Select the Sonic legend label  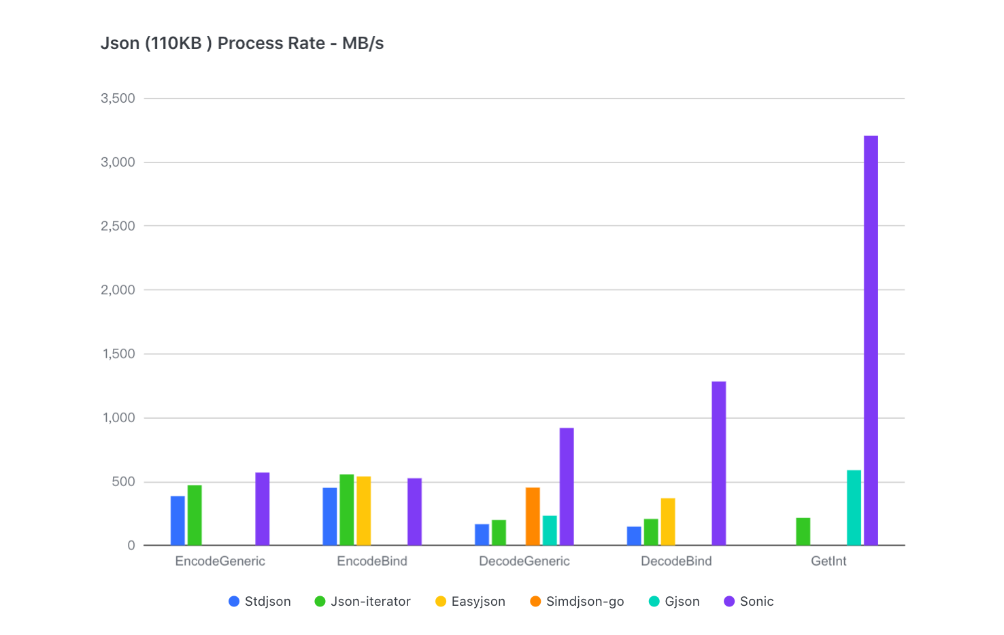tap(757, 602)
